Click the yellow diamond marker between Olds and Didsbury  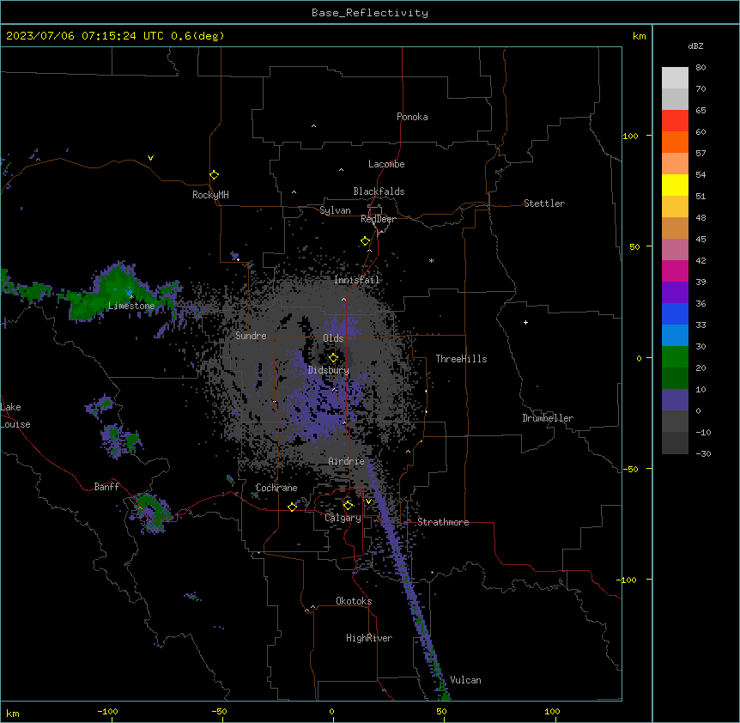pyautogui.click(x=333, y=358)
